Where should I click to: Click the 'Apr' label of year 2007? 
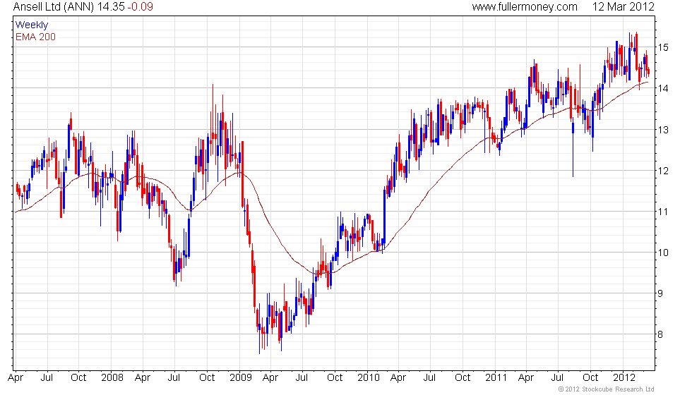[16, 378]
